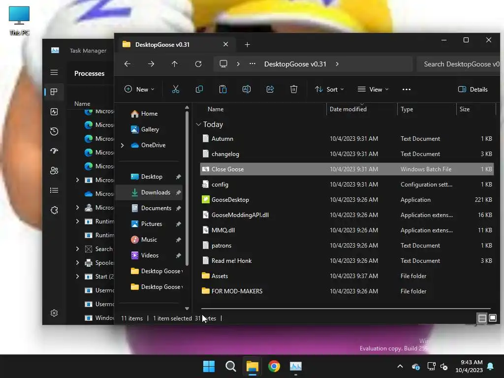The height and width of the screenshot is (378, 504).
Task: Click the Rename icon in toolbar
Action: click(x=247, y=90)
